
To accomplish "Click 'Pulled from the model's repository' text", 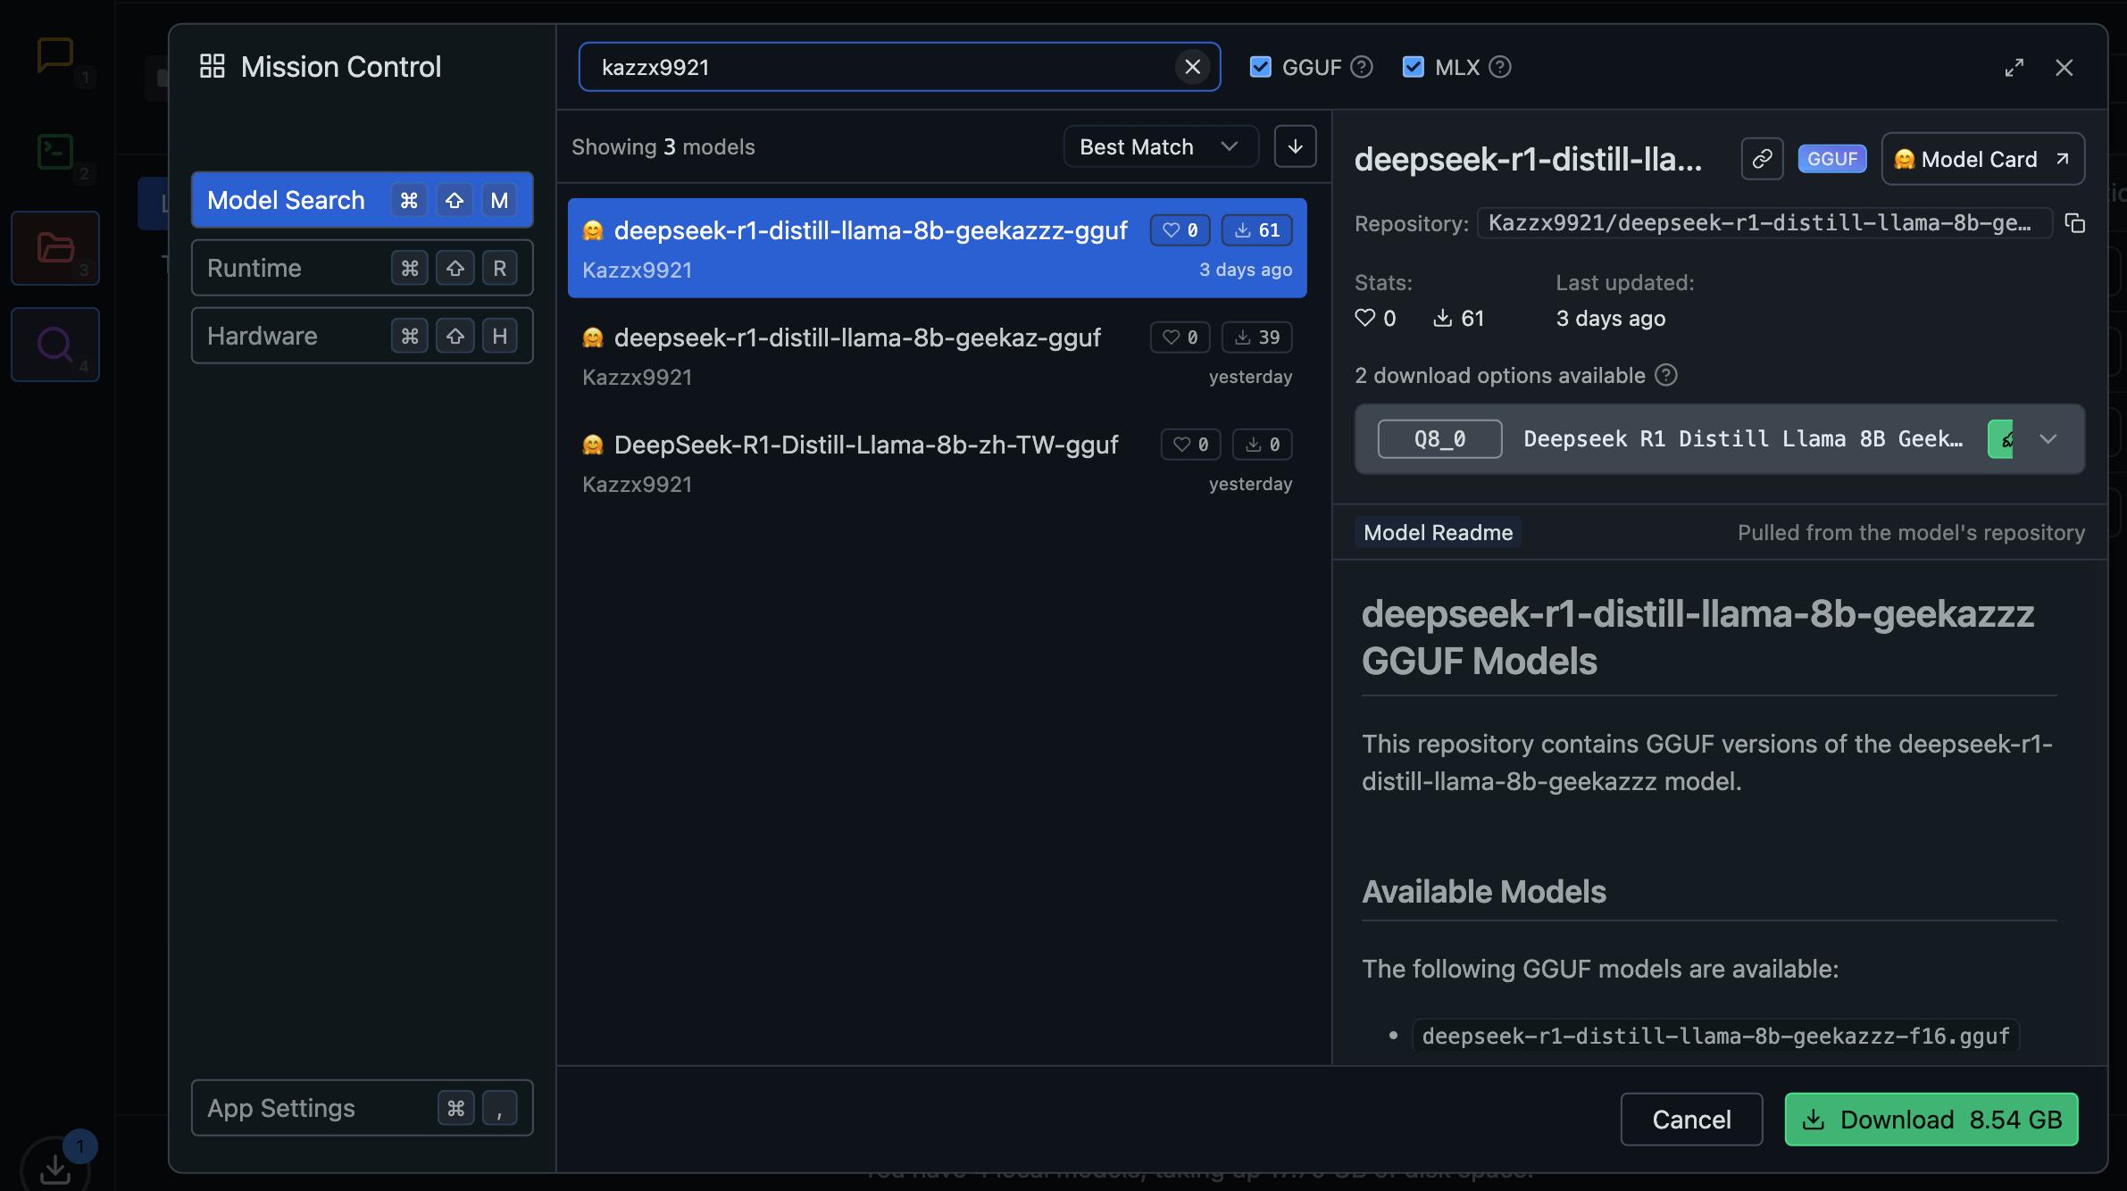I will pos(1911,533).
